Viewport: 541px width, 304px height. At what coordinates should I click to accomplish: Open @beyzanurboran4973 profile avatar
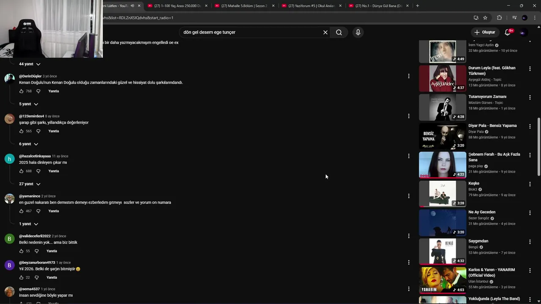9,265
